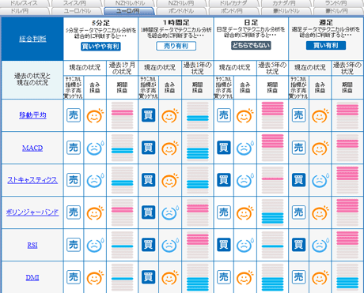Click the 過去1ヶ月の状況 header

pyautogui.click(x=122, y=68)
